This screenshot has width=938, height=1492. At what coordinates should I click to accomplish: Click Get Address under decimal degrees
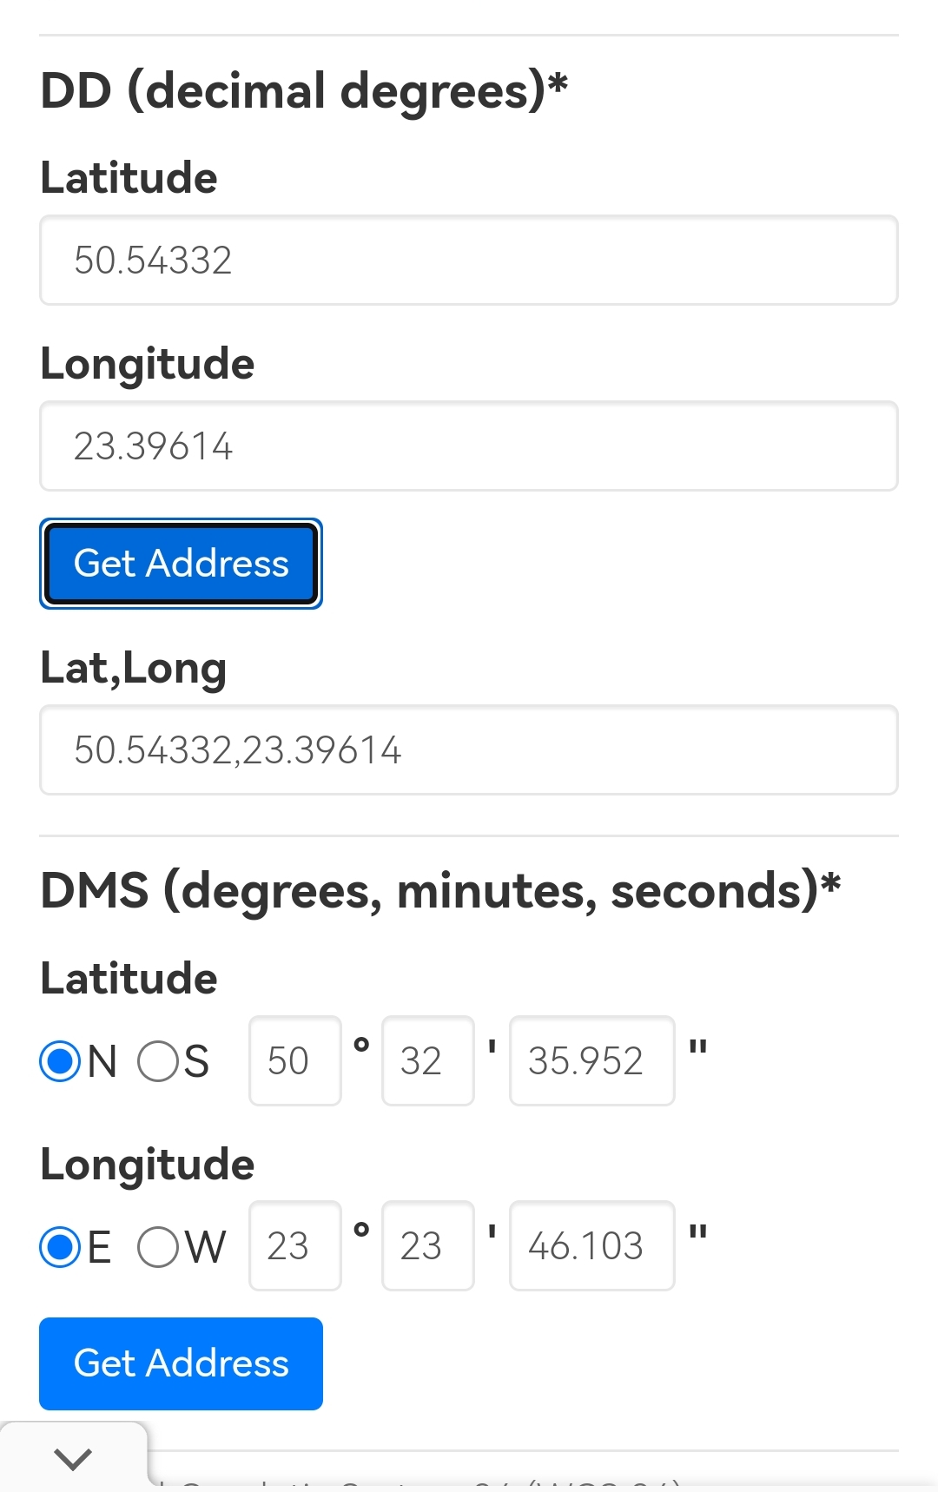(181, 564)
